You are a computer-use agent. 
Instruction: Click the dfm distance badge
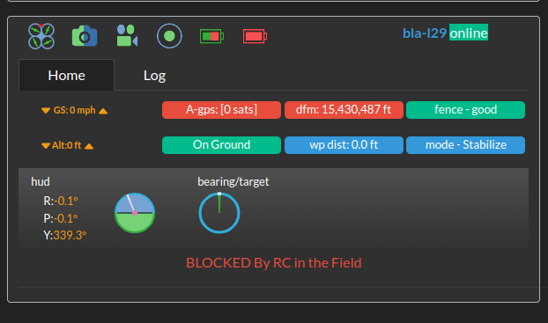click(344, 110)
